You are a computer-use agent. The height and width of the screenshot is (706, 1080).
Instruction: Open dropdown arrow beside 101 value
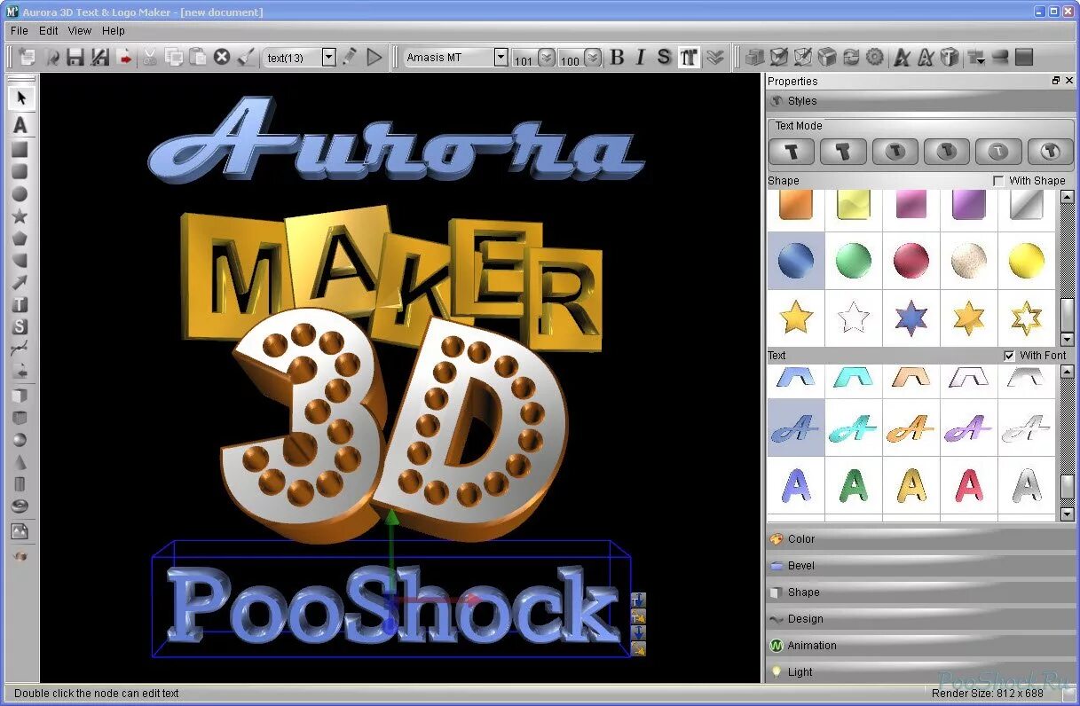tap(547, 58)
